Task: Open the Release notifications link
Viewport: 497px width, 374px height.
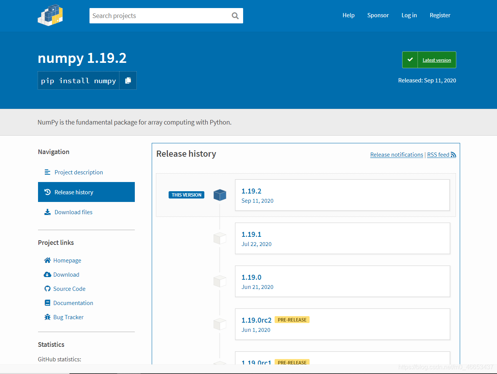Action: pyautogui.click(x=396, y=155)
